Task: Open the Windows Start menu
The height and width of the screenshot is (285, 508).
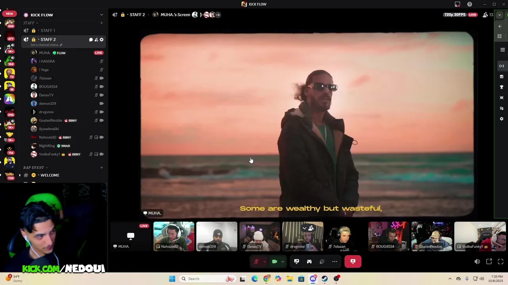Action: coord(172,279)
